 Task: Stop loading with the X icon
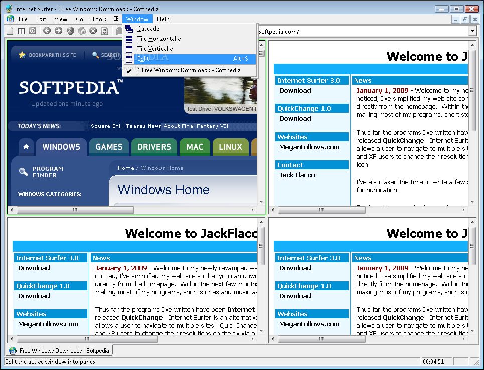tap(93, 31)
